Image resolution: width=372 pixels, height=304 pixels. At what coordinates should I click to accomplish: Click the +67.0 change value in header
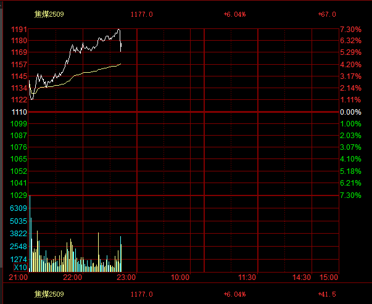click(327, 14)
